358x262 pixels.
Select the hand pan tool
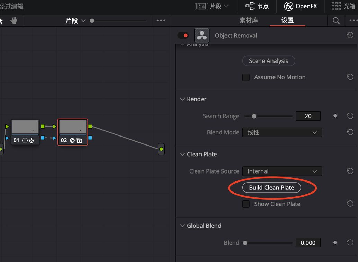click(14, 20)
